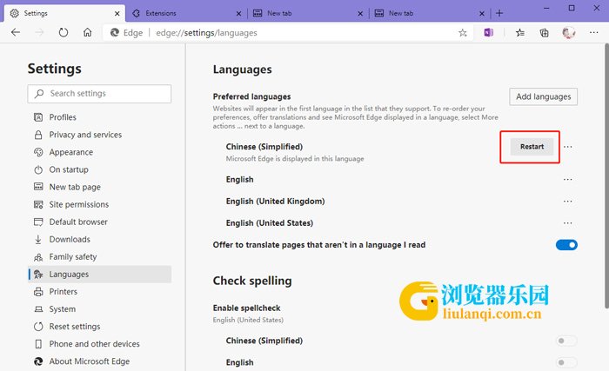Click the Site permissions icon
The image size is (609, 371).
coord(38,204)
